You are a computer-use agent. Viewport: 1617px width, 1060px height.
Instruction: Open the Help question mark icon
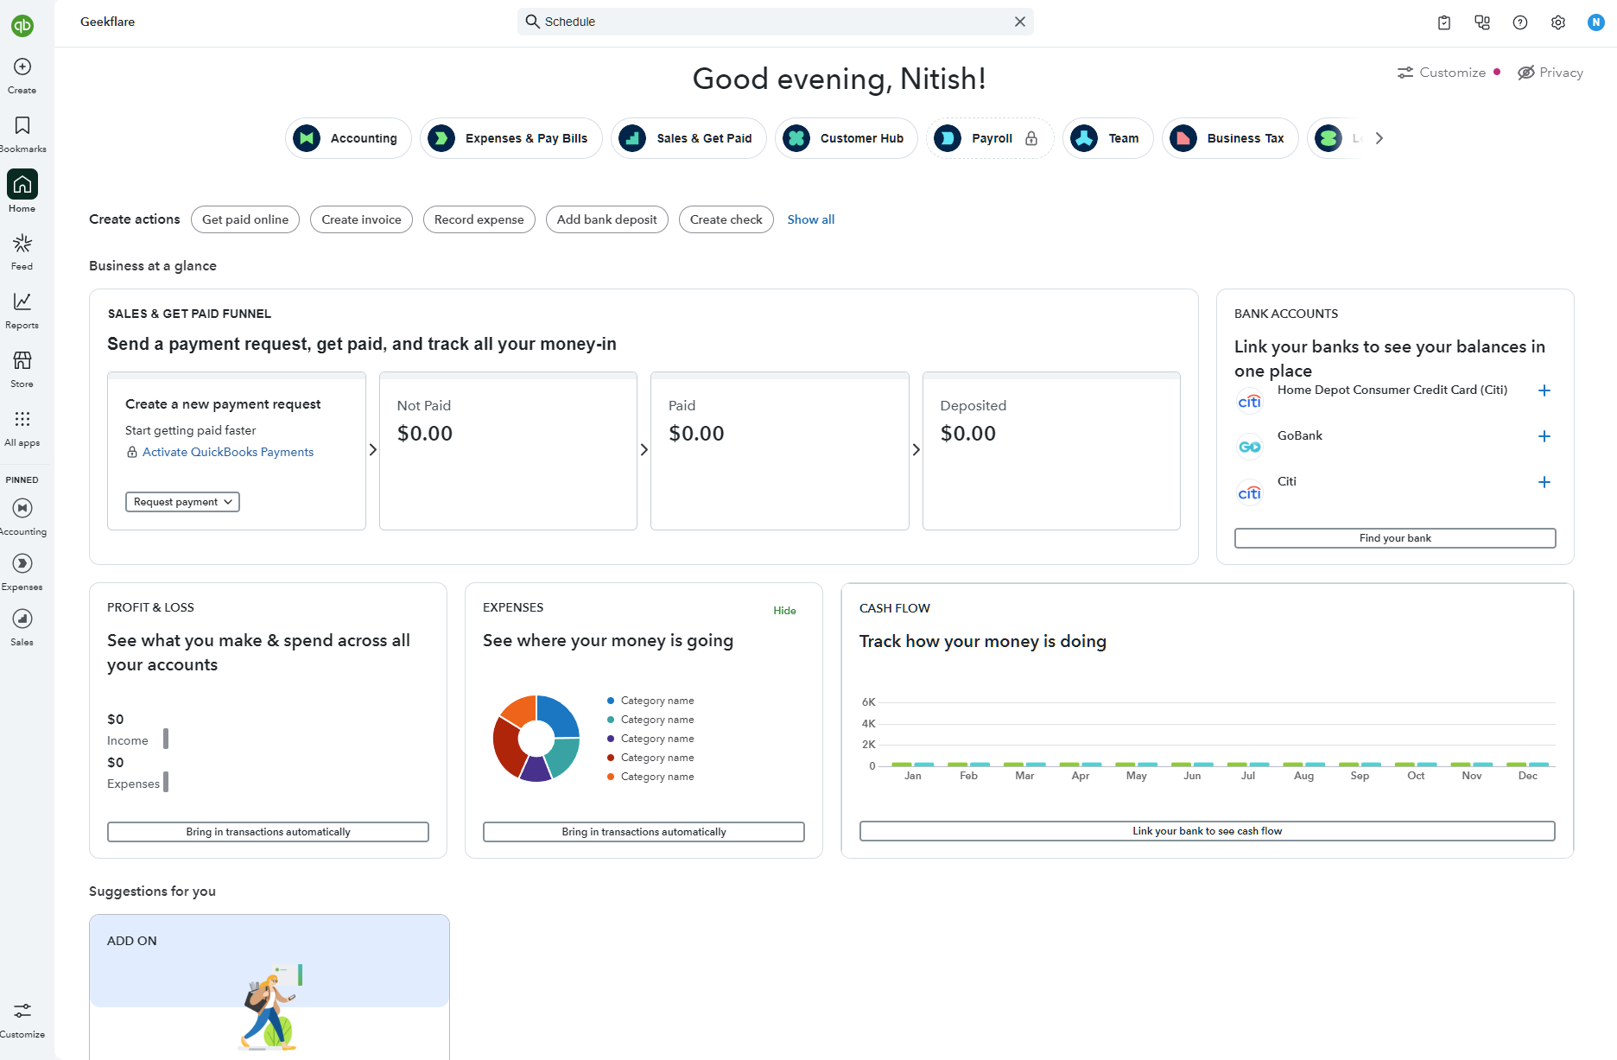[1520, 22]
